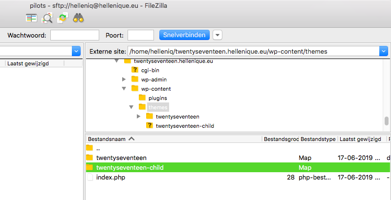This screenshot has width=391, height=200.
Task: Open the Externe site path dropdown arrow
Action: tap(384, 52)
